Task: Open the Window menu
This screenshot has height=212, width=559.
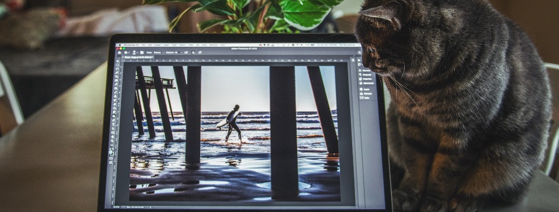Action: click(x=214, y=45)
